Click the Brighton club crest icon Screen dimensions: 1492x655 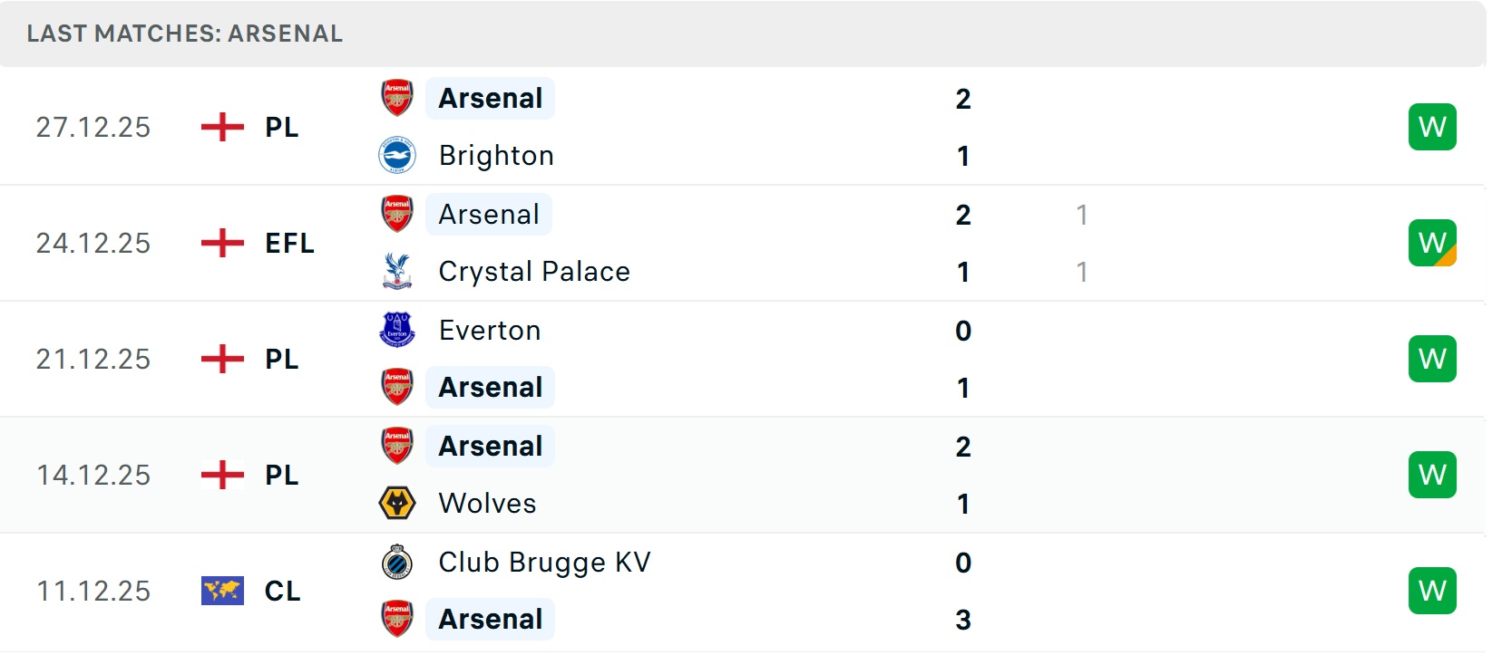point(396,156)
